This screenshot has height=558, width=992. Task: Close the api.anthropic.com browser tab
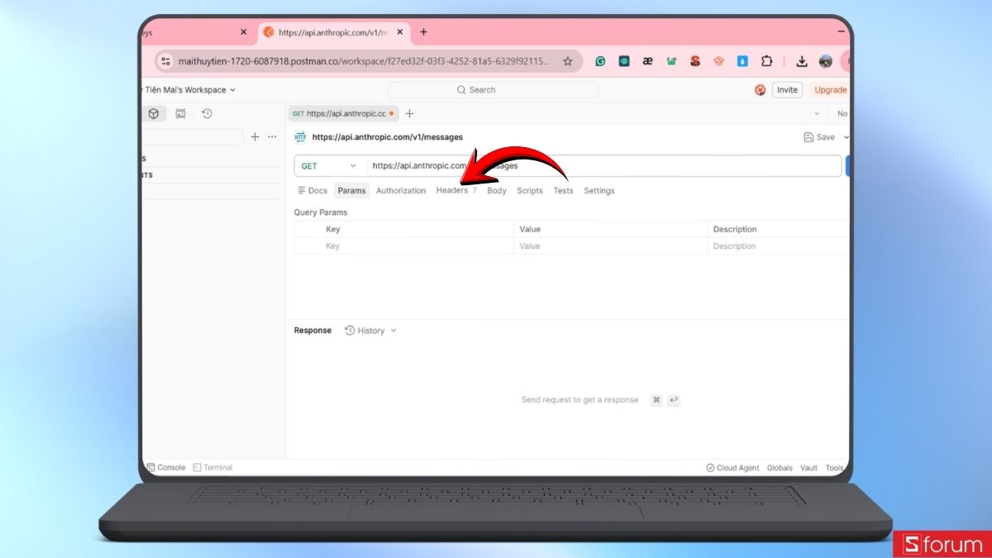[400, 32]
